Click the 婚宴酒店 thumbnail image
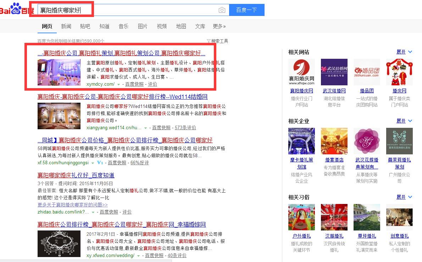This screenshot has width=422, height=262. (334, 141)
